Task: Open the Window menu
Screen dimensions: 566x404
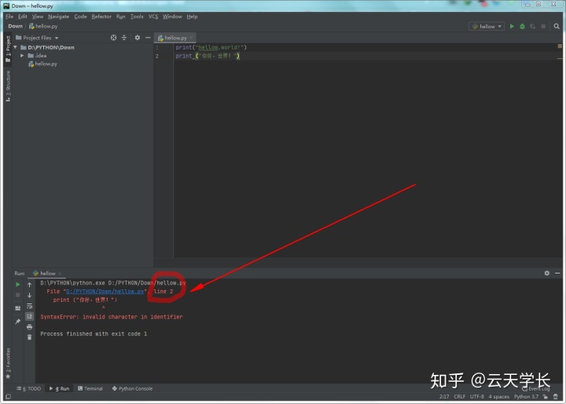Action: tap(172, 17)
